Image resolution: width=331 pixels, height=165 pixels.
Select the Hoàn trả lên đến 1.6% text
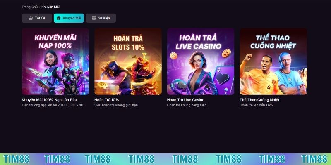point(256,105)
